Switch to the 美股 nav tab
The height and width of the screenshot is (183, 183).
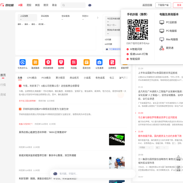pos(37,5)
